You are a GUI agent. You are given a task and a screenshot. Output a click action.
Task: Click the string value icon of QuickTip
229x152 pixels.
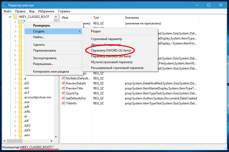pos(63,93)
